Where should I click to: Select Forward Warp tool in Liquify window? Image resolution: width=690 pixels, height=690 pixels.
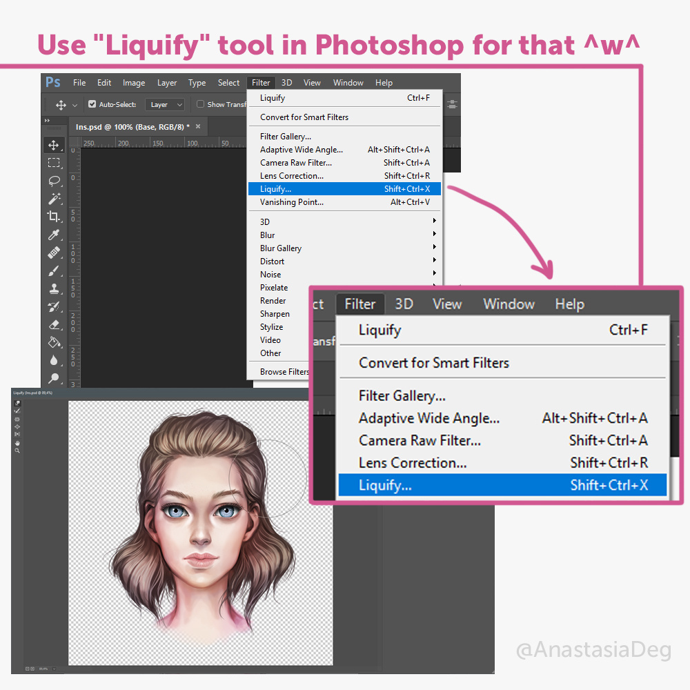click(x=17, y=403)
